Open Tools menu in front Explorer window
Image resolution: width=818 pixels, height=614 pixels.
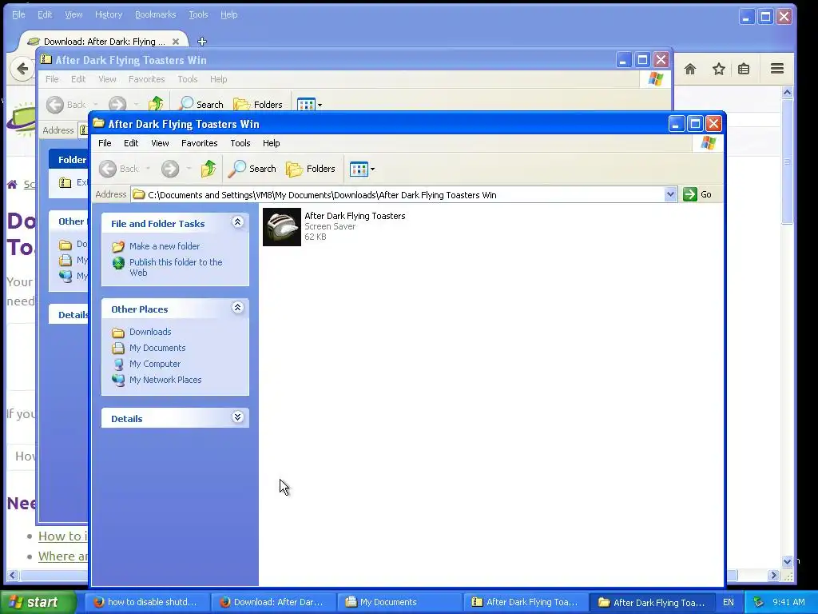[240, 143]
